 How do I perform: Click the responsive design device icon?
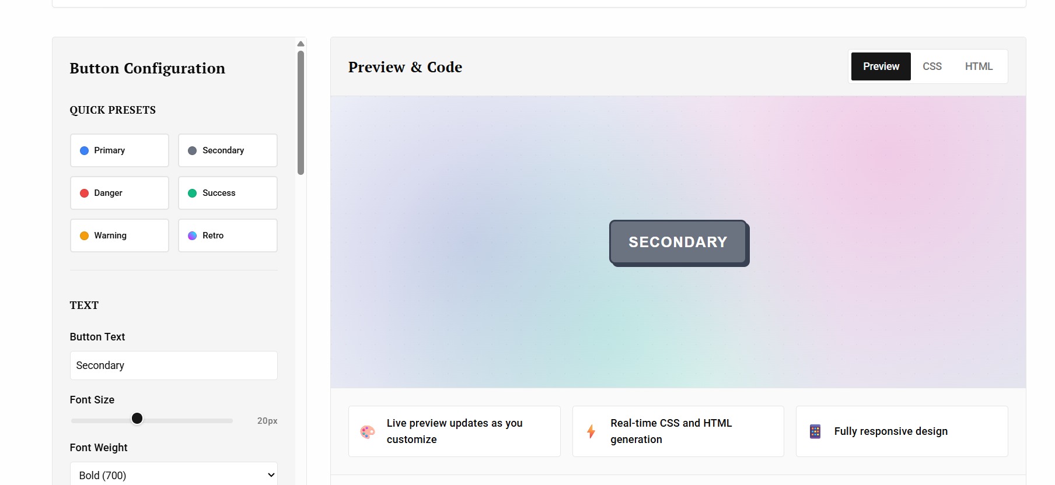pos(815,431)
